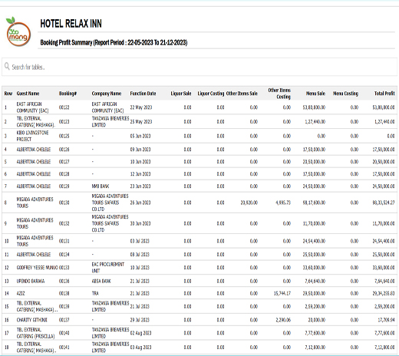Screen dimensions: 399x356
Task: Click company name NMB BANK
Action: coord(101,186)
